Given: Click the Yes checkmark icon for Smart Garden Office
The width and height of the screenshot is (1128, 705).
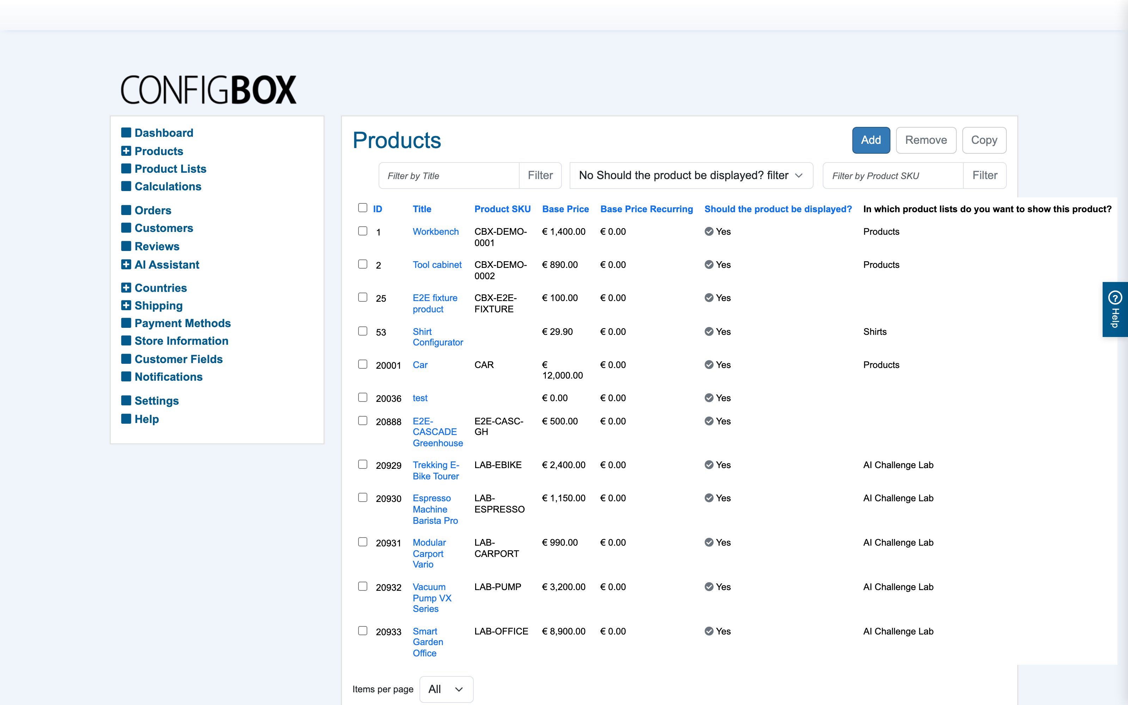Looking at the screenshot, I should (709, 631).
